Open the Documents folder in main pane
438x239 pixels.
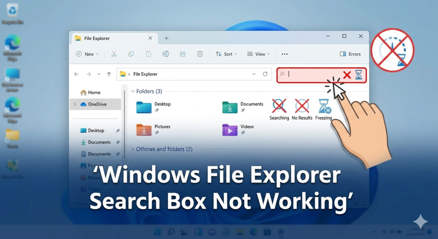pos(230,107)
